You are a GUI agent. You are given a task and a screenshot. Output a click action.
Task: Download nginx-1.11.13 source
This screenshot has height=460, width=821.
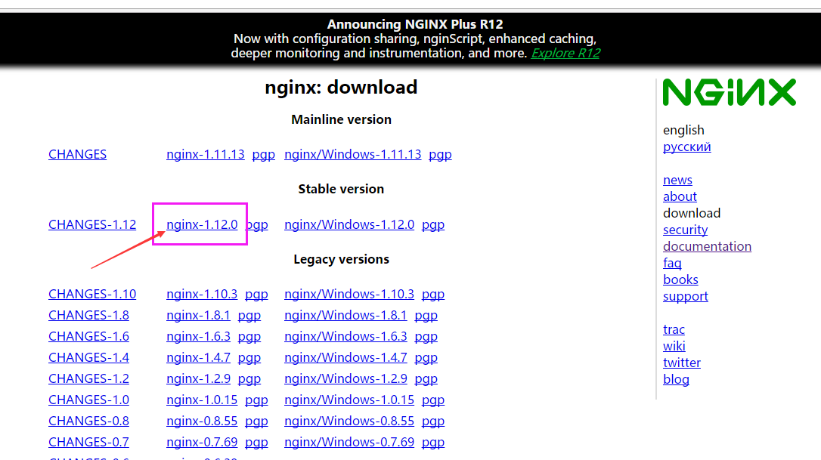pos(206,154)
